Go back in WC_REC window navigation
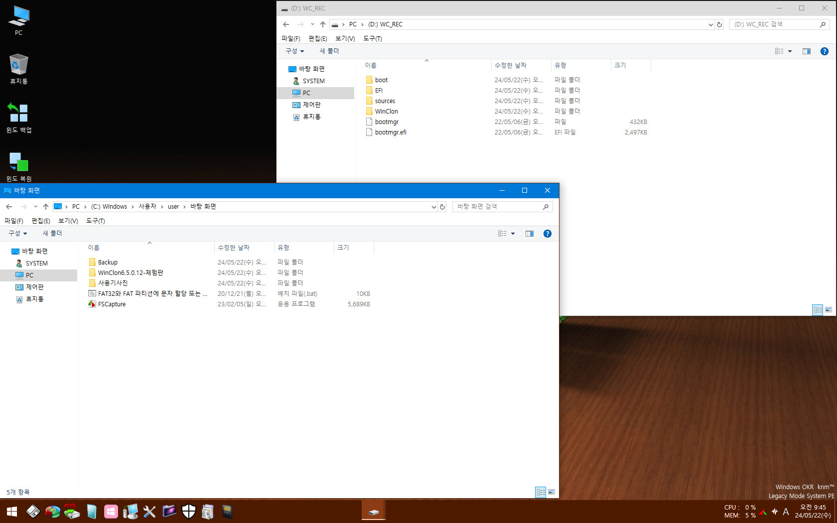The height and width of the screenshot is (523, 837). click(286, 24)
